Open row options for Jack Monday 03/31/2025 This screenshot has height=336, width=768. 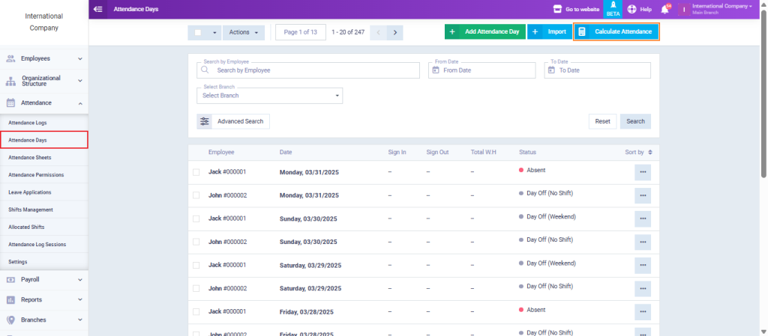pyautogui.click(x=643, y=172)
